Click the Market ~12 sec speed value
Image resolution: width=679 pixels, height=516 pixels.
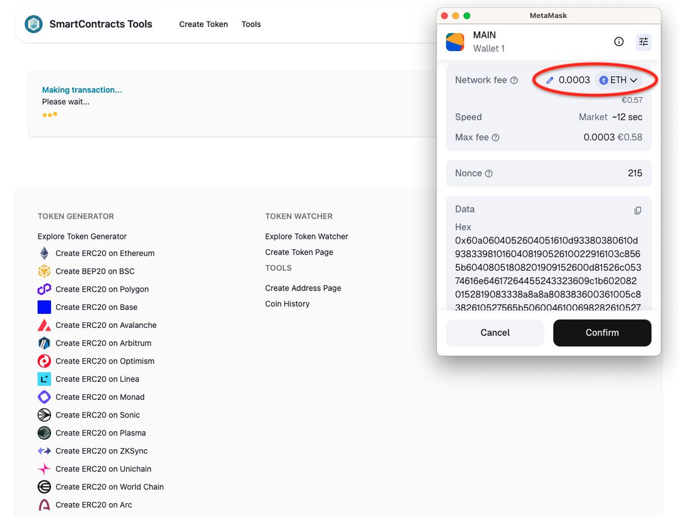(611, 117)
